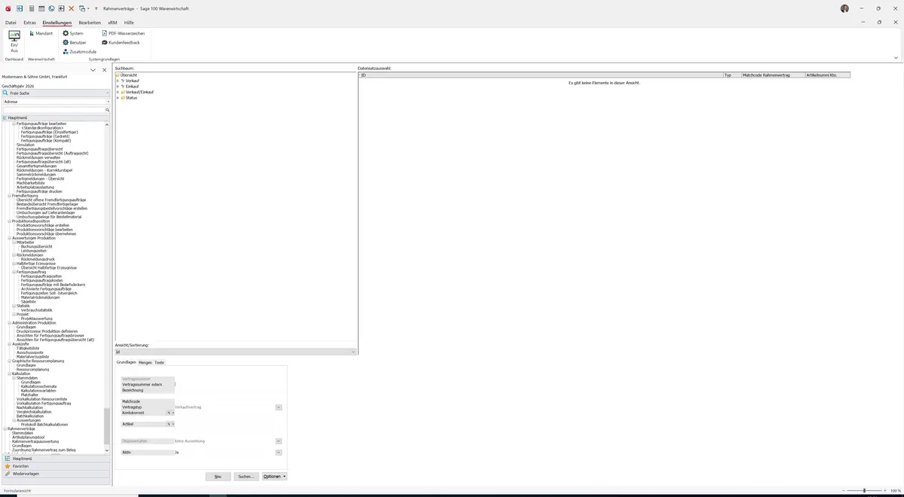The image size is (904, 497).
Task: Open PDF-Wasserzeichen settings
Action: click(123, 34)
